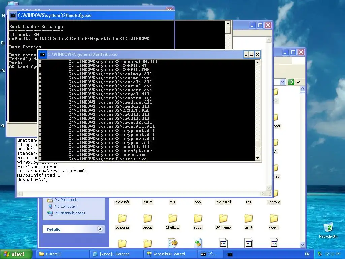Click the My Network Places sidebar icon

coord(50,213)
